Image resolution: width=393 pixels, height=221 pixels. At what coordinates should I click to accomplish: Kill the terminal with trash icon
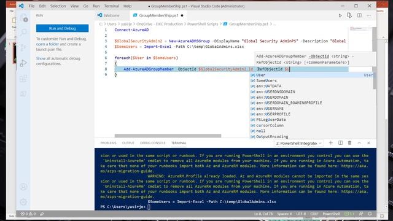tap(349, 143)
